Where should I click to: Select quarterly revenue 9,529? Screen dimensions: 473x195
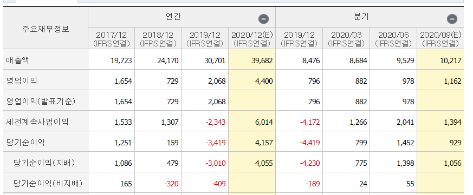coord(405,61)
